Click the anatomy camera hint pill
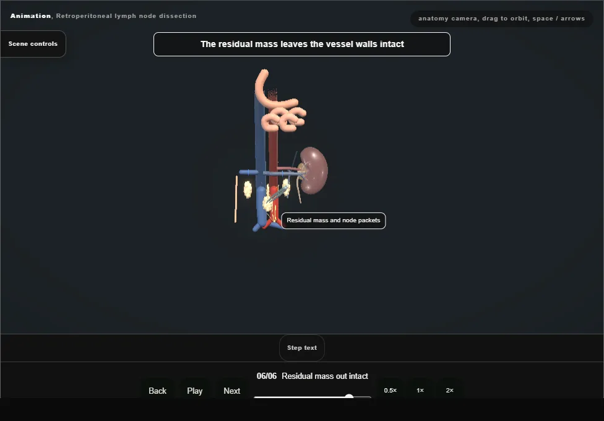Viewport: 604px width, 421px height. coord(501,19)
